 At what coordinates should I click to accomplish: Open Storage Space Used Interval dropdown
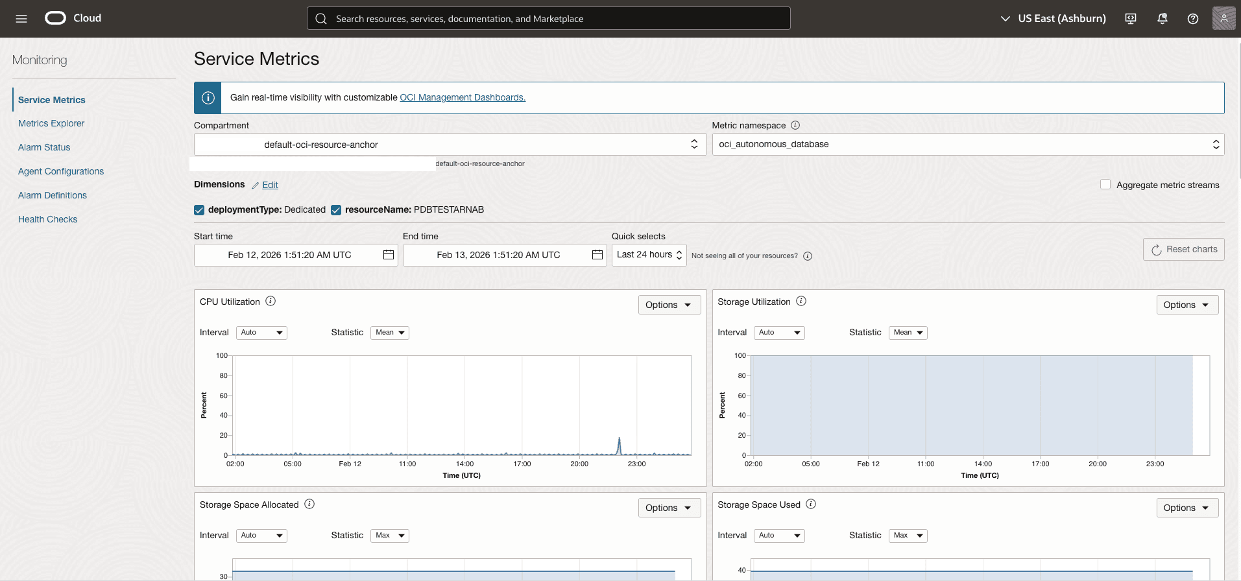pos(779,536)
